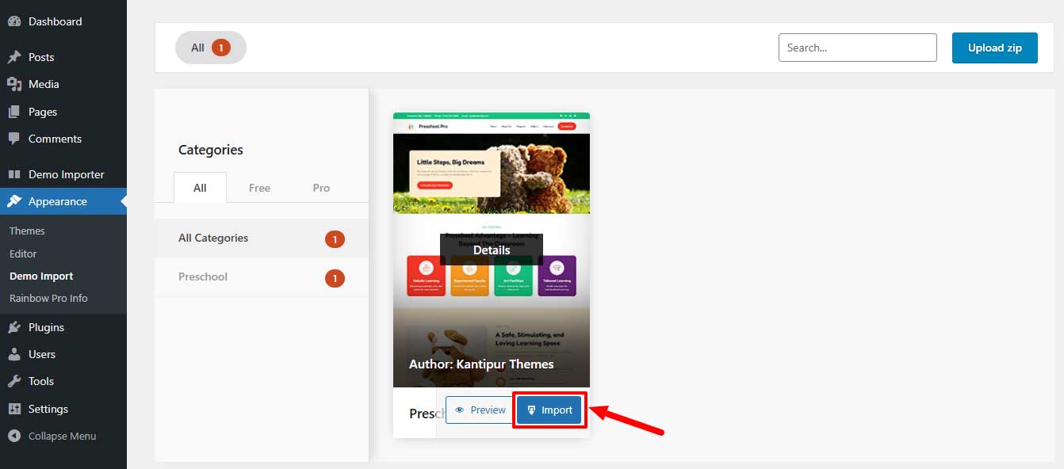
Task: Open the Plugins menu
Action: pos(63,327)
